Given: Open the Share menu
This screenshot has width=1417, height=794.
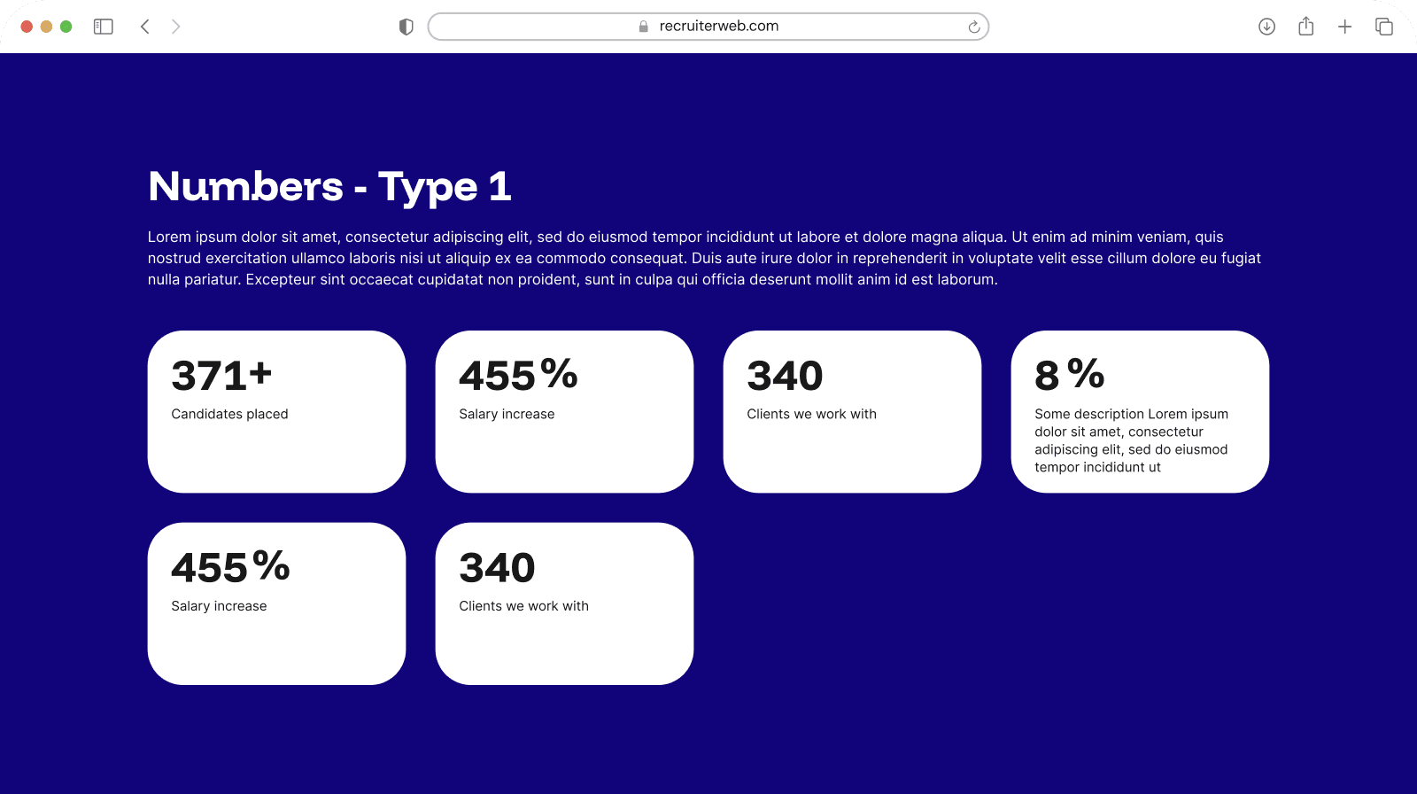Looking at the screenshot, I should (1305, 27).
